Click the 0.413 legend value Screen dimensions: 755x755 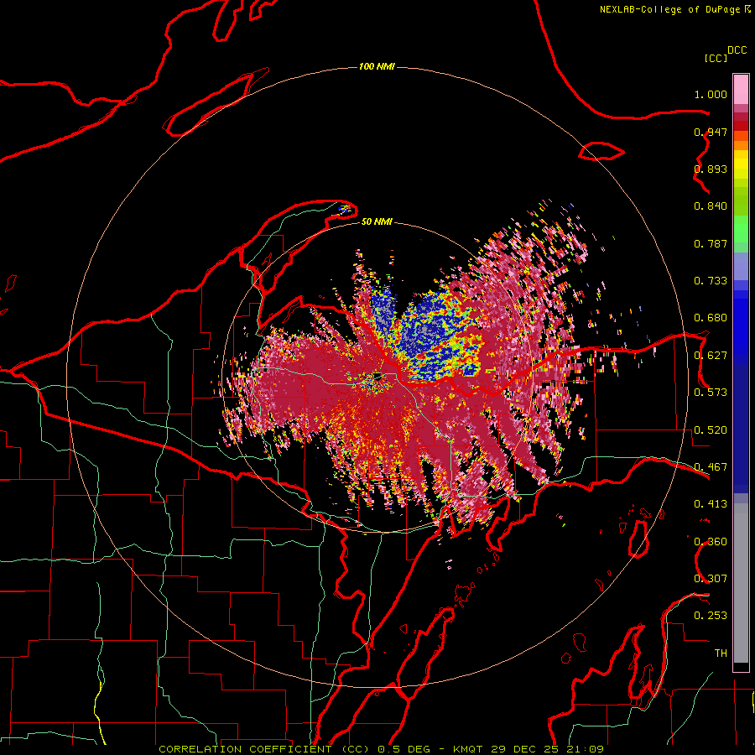[x=711, y=504]
